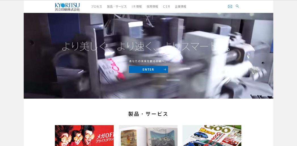Open the プロセス menu item
The width and height of the screenshot is (297, 146).
(x=96, y=7)
